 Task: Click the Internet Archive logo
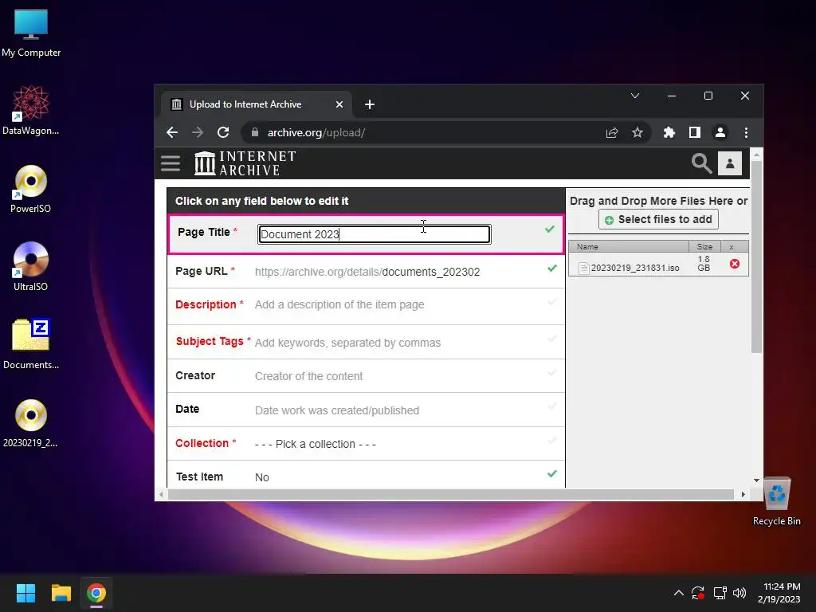pos(245,163)
